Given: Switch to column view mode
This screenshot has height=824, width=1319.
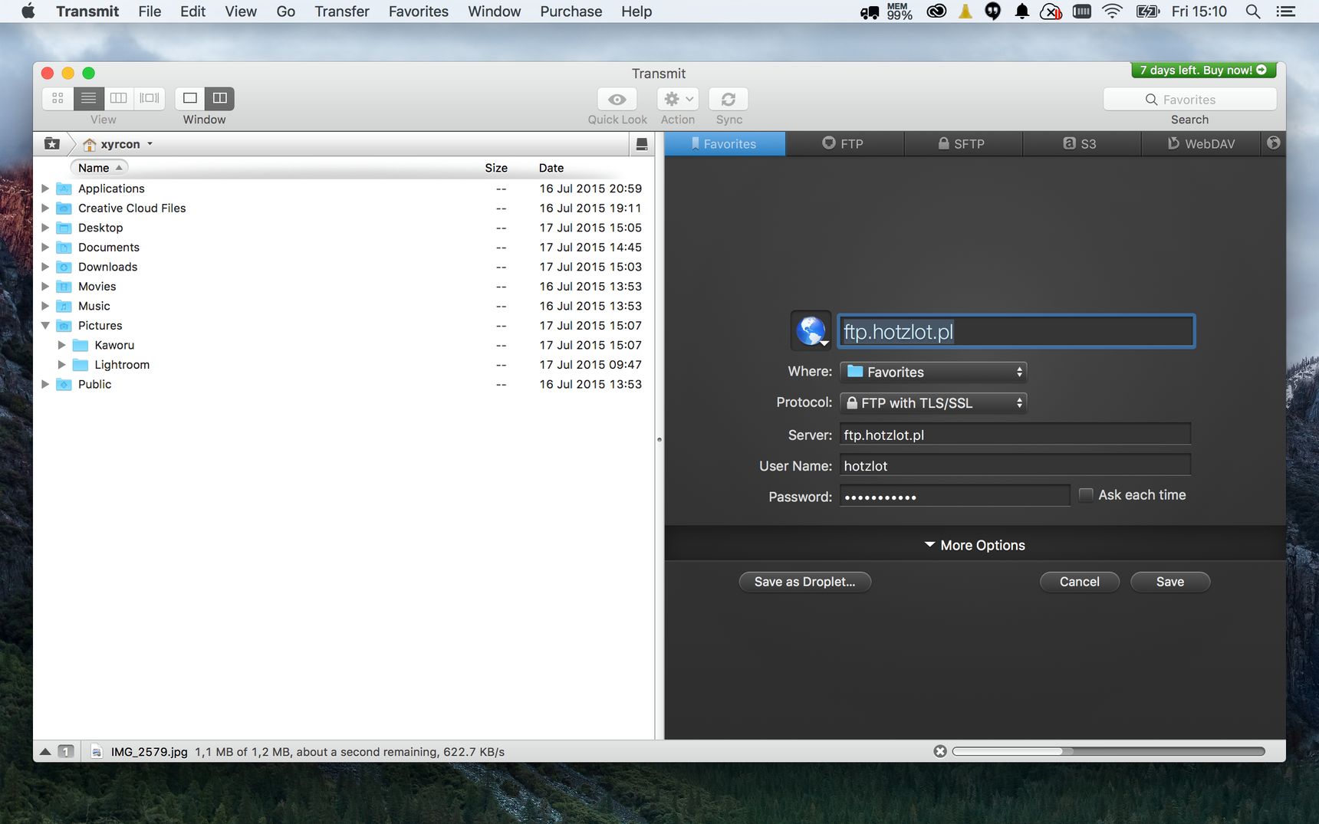Looking at the screenshot, I should (x=118, y=98).
